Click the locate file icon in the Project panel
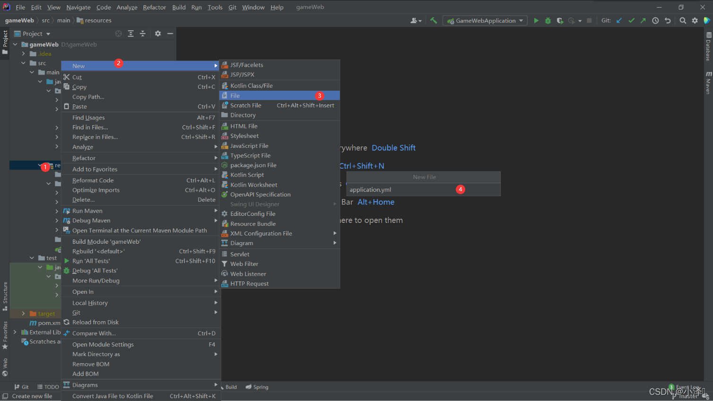 [118, 34]
